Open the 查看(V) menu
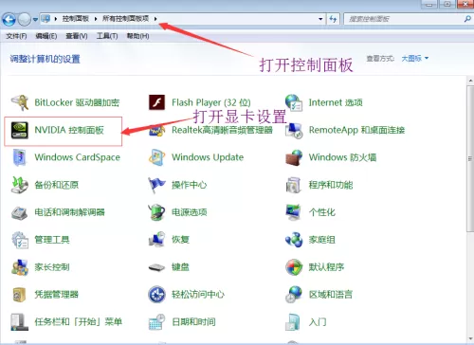The width and height of the screenshot is (474, 345). click(77, 36)
